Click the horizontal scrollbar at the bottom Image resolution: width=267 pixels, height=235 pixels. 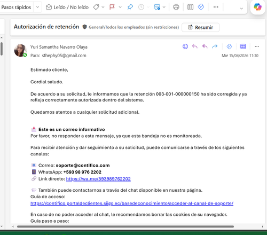point(125,226)
